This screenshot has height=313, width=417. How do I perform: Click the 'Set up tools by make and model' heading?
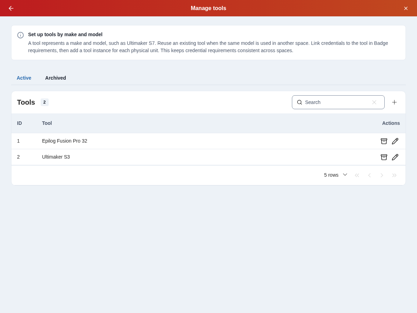click(65, 34)
